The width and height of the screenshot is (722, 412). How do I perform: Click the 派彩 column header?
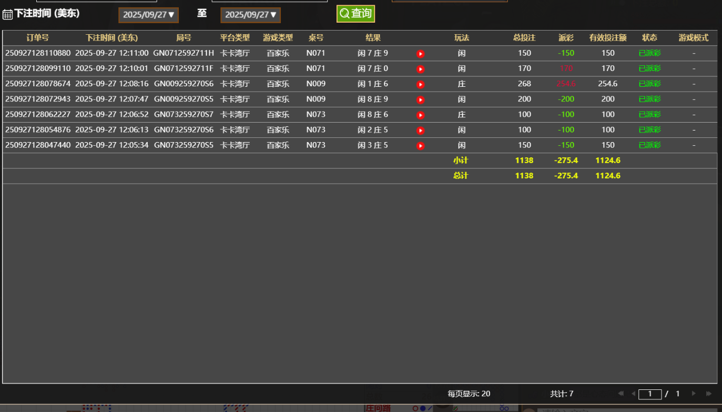pyautogui.click(x=566, y=38)
